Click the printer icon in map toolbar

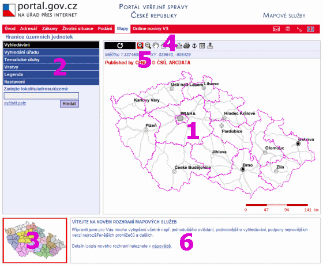tap(187, 46)
